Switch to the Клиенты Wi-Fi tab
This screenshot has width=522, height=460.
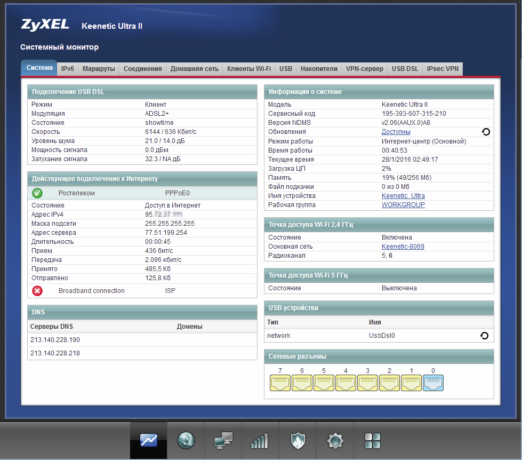(x=248, y=69)
